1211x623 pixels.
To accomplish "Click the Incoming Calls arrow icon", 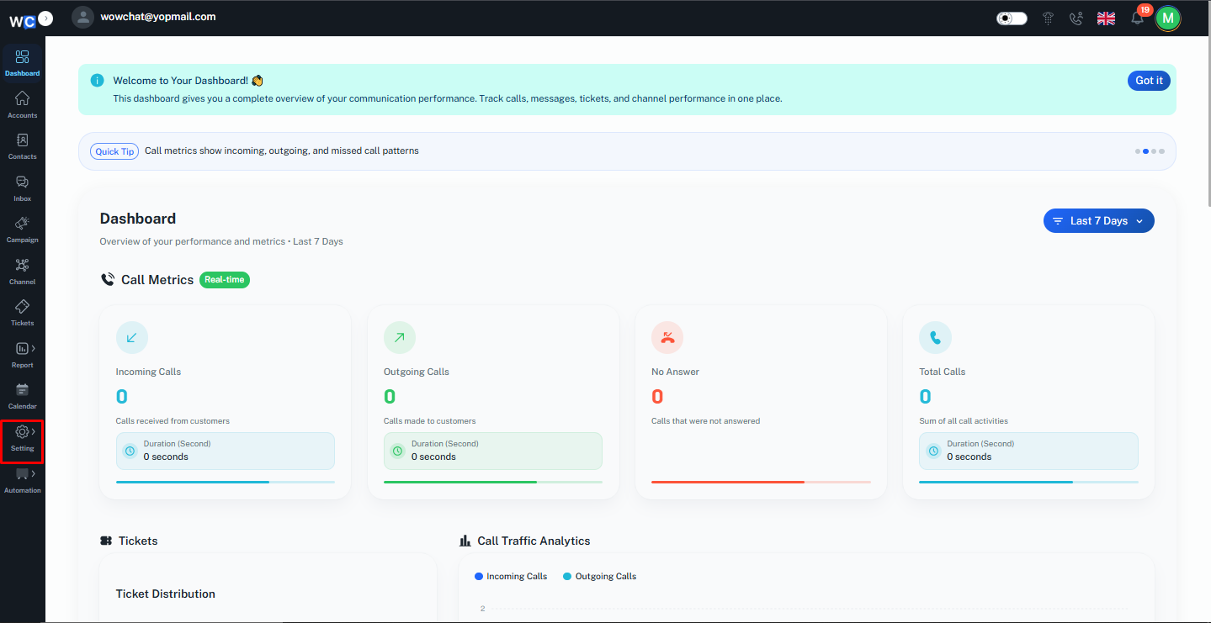I will [132, 337].
